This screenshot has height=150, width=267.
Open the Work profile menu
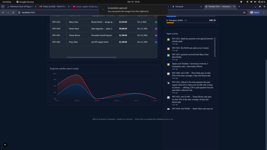coord(255,13)
